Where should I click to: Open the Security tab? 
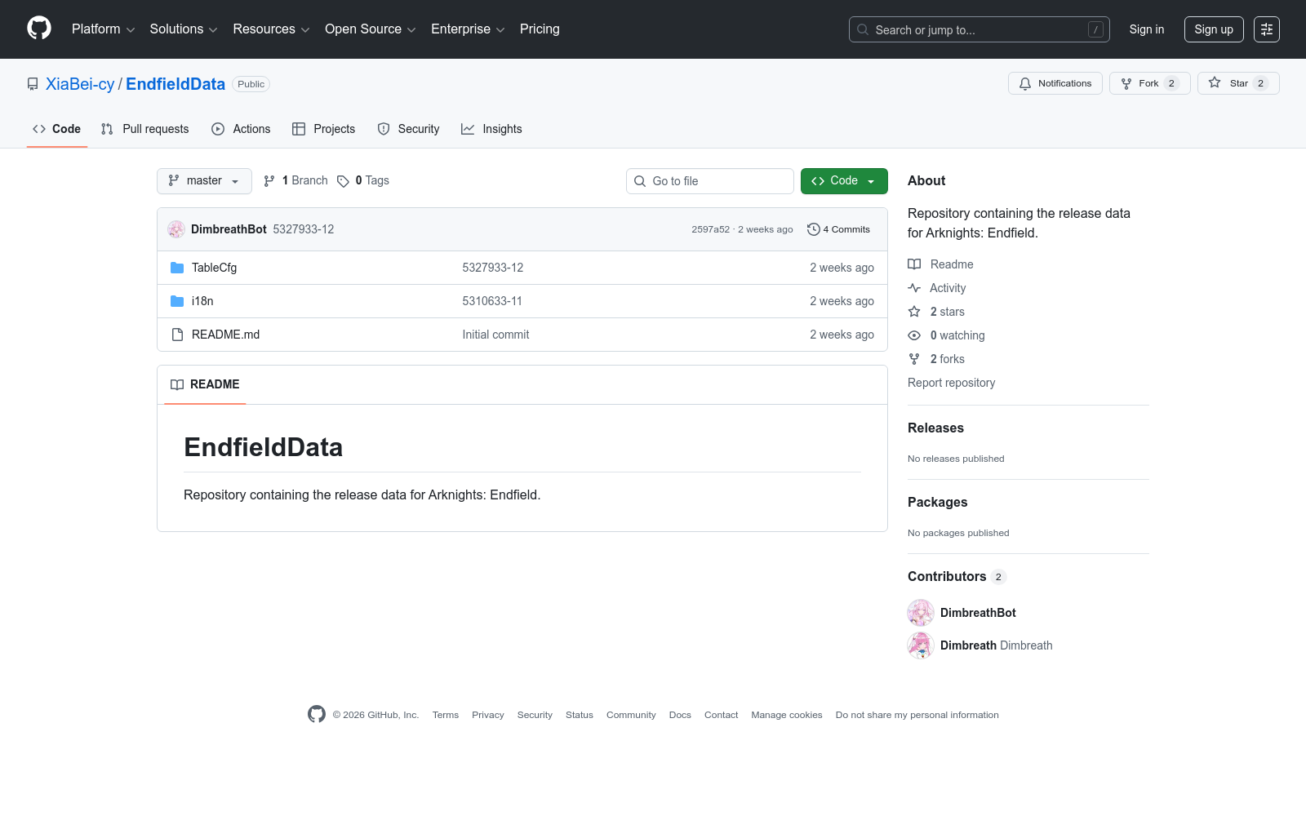click(x=409, y=129)
